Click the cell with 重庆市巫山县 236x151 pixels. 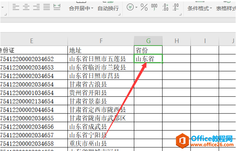pyautogui.click(x=101, y=144)
